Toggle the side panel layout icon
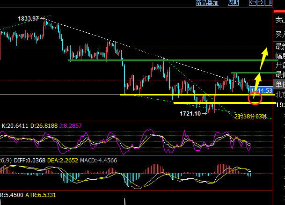285x205 pixels. 269,2
